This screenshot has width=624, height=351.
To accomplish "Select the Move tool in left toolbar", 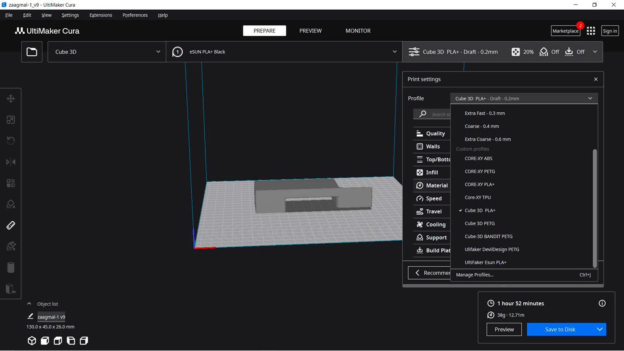I will (11, 99).
